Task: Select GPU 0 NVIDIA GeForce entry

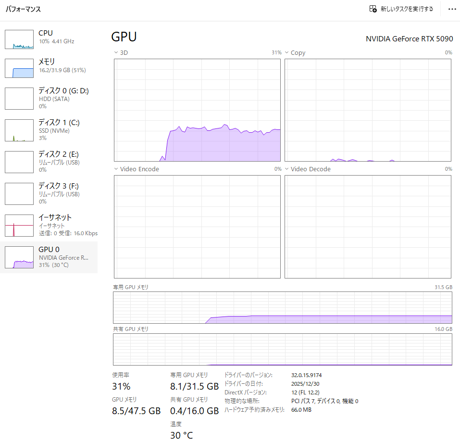Action: pos(48,257)
